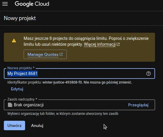This screenshot has width=163, height=137.
Task: Click warning text Masz jeszcze 8 projects
Action: (x=45, y=38)
